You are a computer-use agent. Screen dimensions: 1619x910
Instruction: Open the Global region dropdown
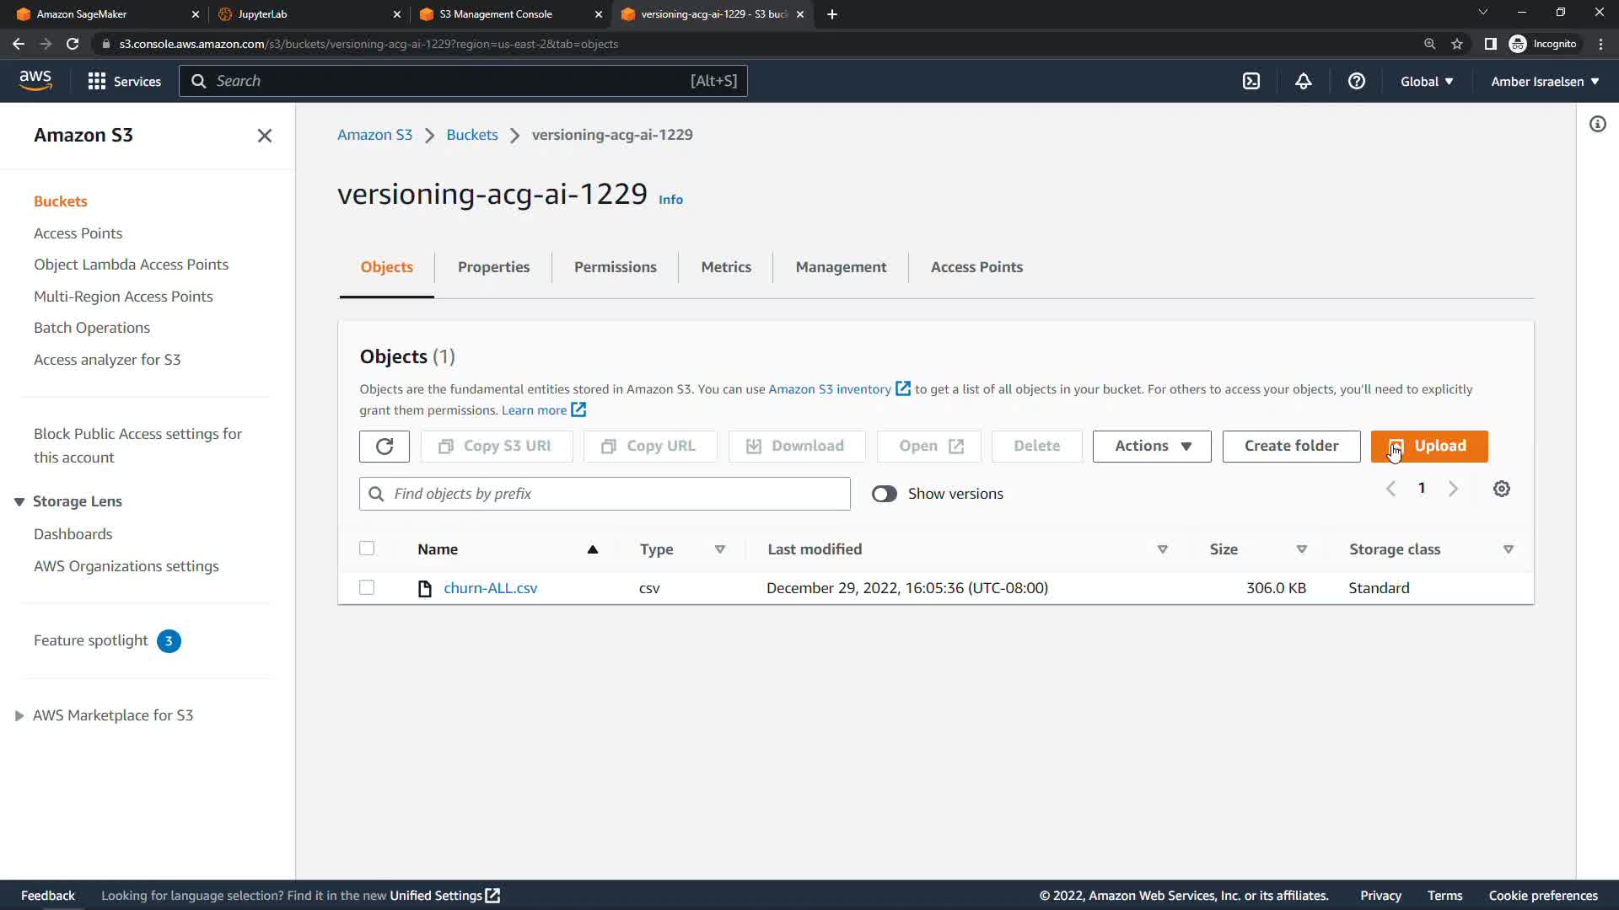pos(1427,82)
